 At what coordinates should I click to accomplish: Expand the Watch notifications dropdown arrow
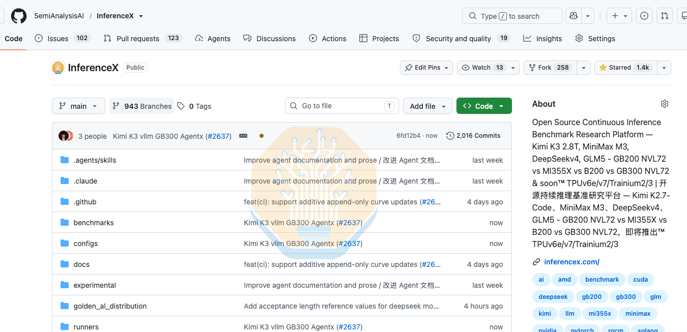(x=513, y=68)
